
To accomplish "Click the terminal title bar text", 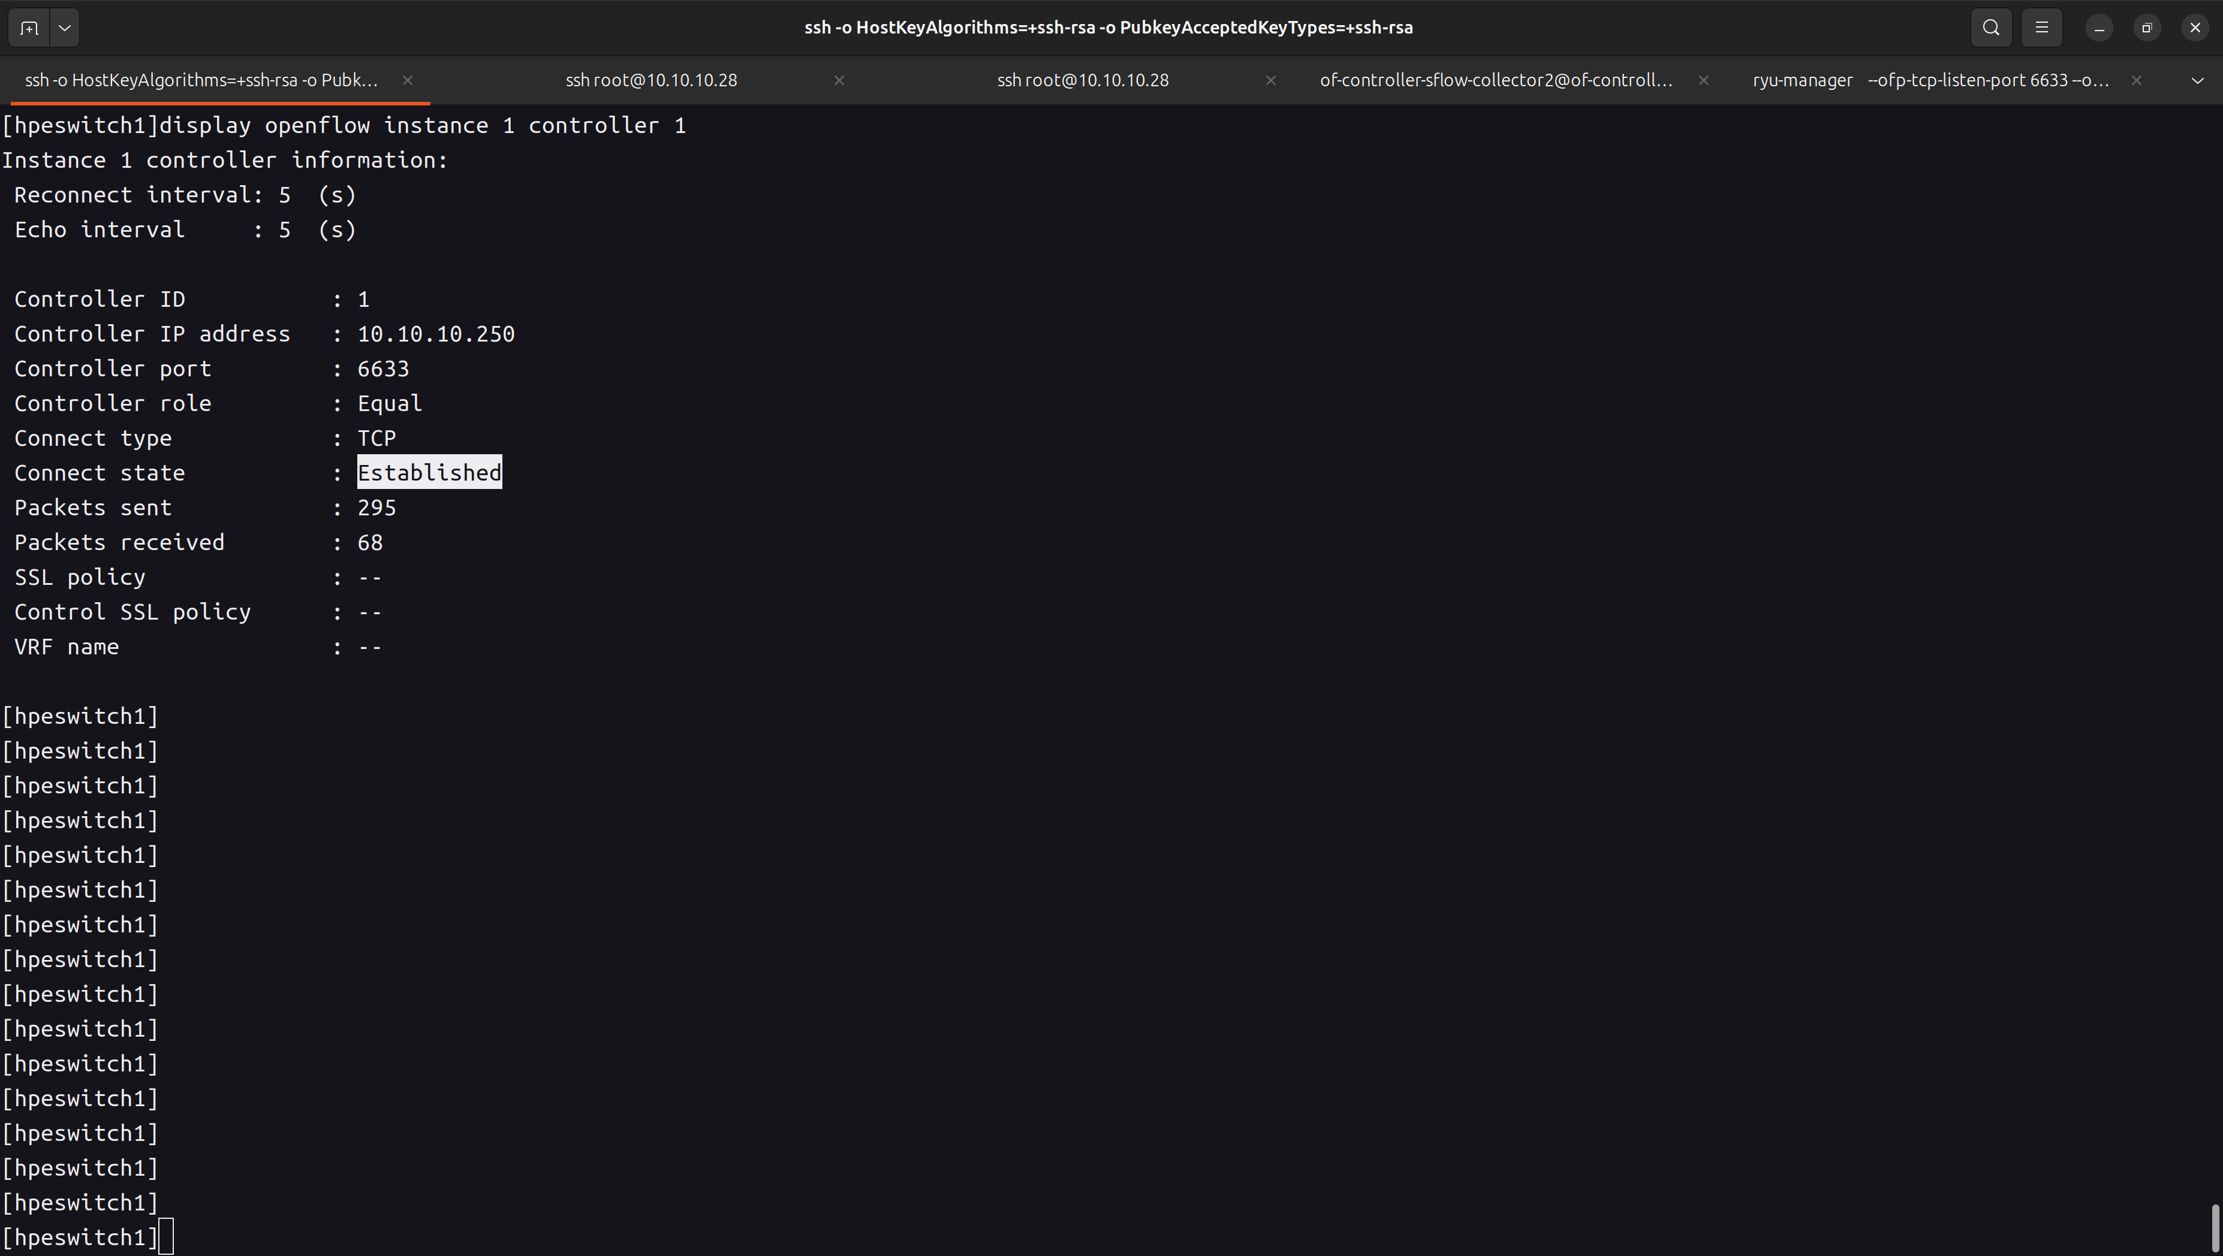I will (x=1108, y=27).
